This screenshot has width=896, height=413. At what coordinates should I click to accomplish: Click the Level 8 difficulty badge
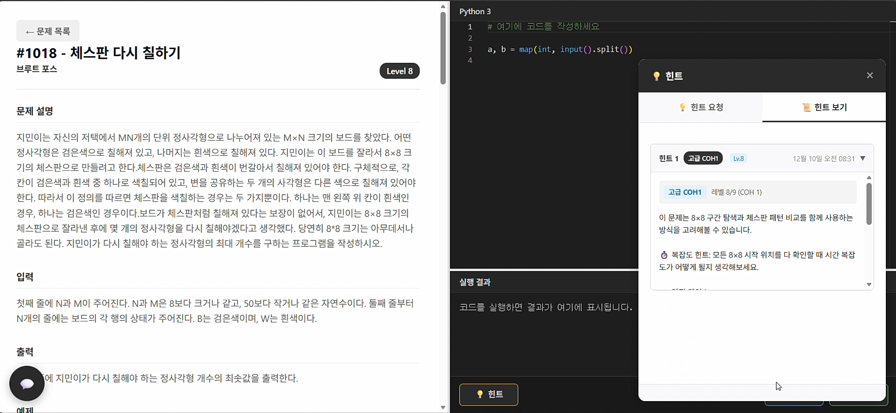click(x=399, y=71)
